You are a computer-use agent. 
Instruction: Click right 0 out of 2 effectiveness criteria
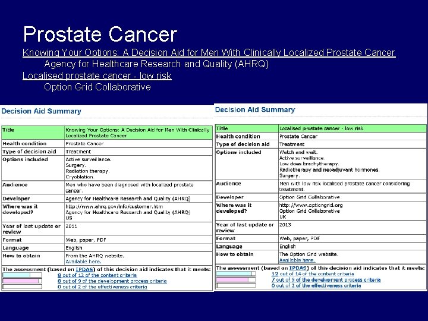click(x=316, y=285)
